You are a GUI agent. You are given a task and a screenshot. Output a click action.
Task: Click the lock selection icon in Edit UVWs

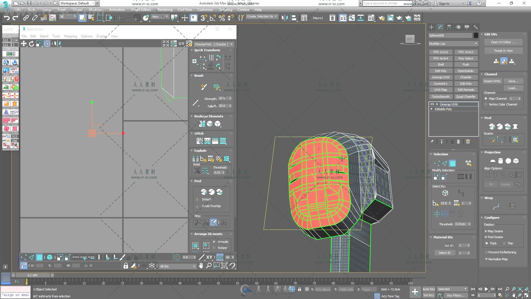[126, 266]
